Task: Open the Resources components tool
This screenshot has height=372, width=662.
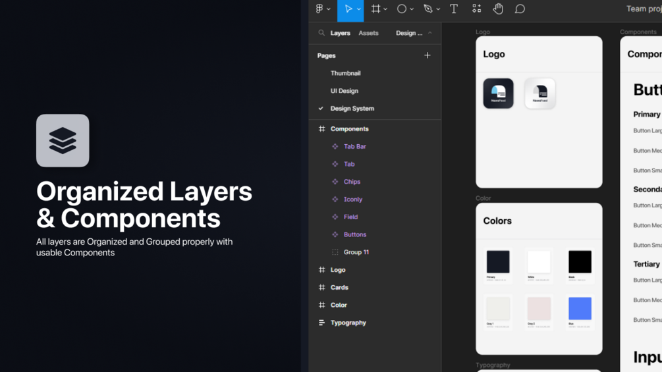Action: pyautogui.click(x=477, y=9)
